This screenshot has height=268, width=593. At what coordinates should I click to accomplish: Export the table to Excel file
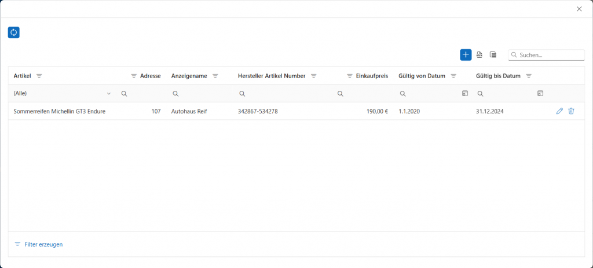click(x=479, y=54)
